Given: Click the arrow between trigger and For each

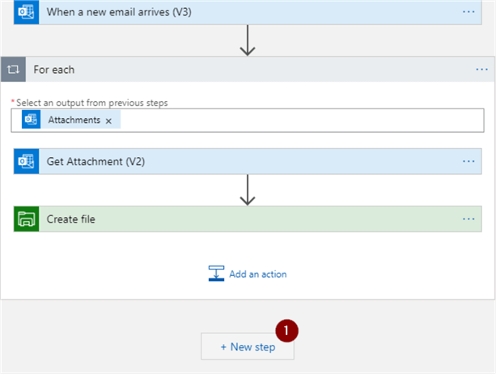Looking at the screenshot, I should 248,42.
